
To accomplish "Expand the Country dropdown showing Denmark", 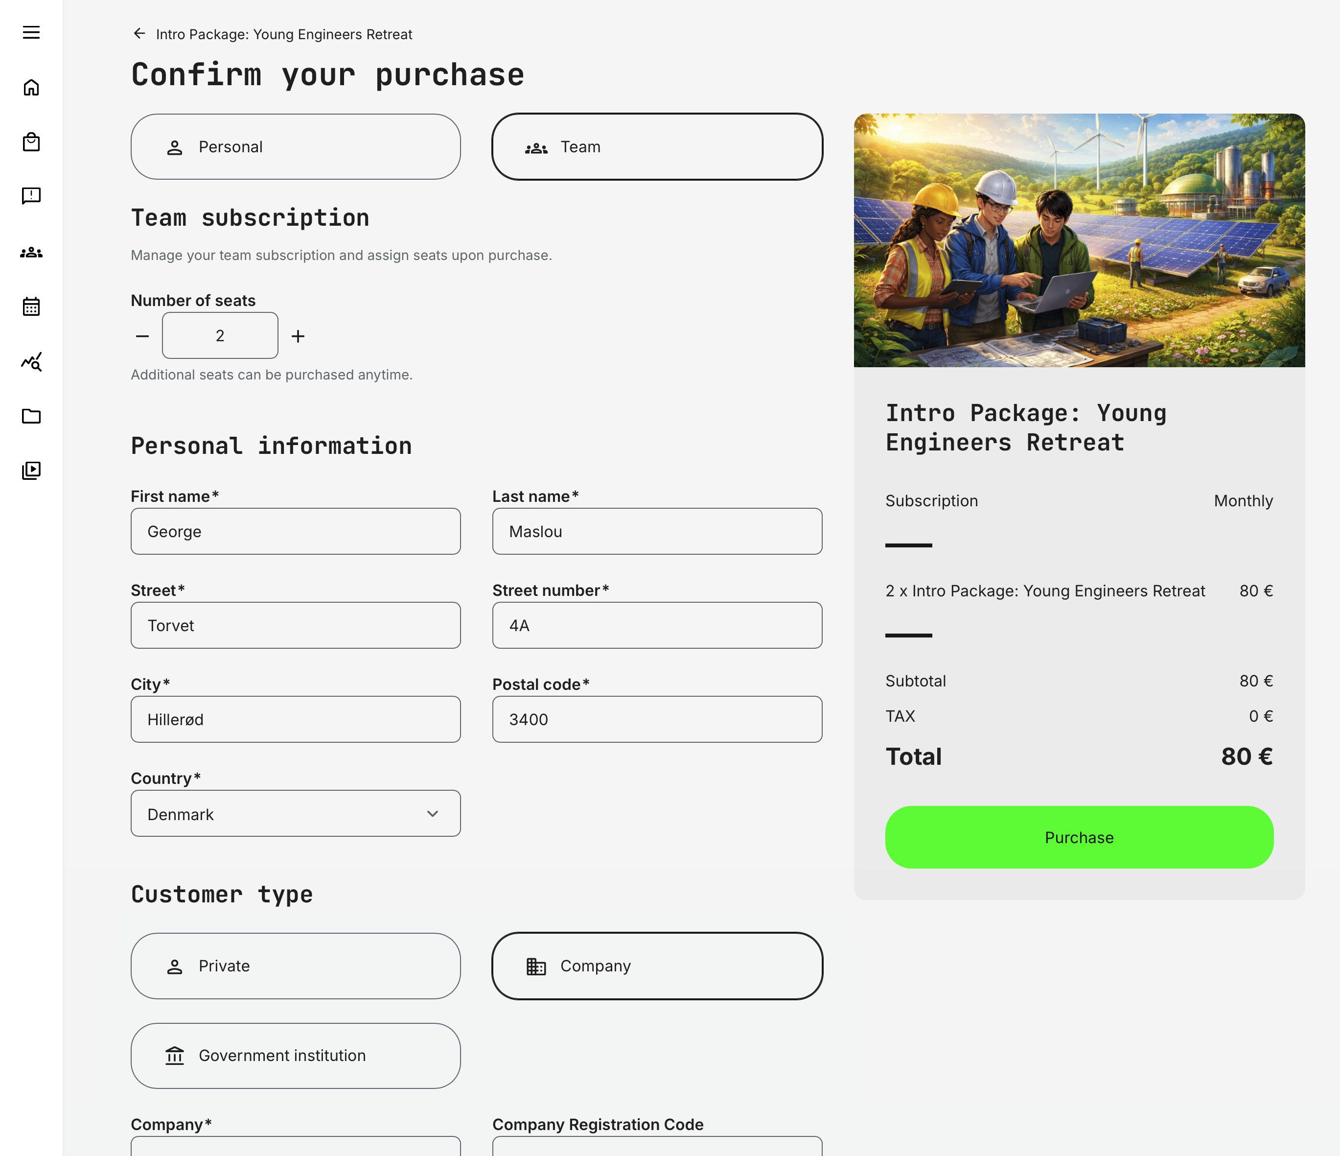I will pos(295,814).
